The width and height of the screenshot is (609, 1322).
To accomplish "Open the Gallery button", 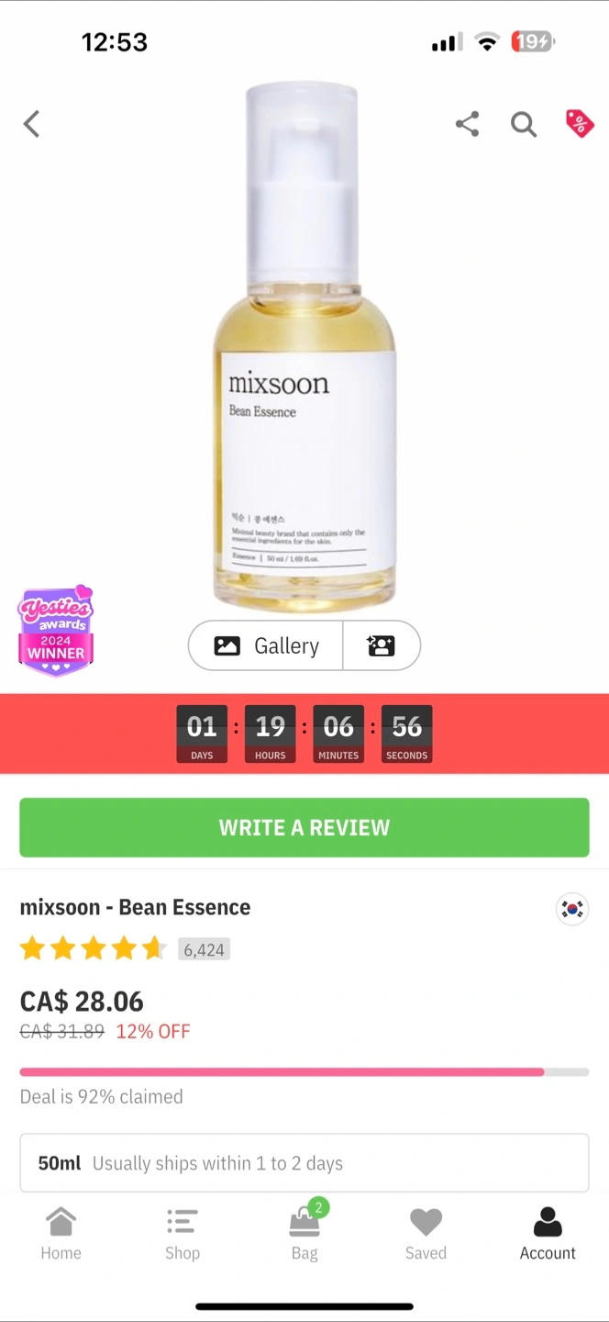I will (266, 645).
